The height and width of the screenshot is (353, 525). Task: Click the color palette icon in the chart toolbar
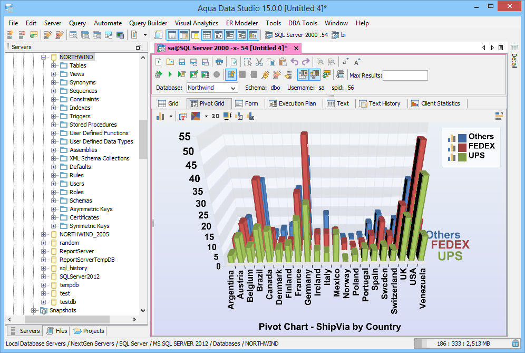click(x=196, y=116)
